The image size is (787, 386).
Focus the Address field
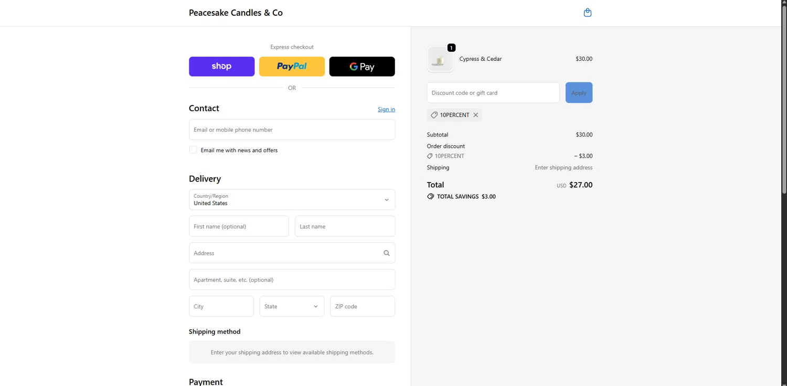(x=292, y=253)
